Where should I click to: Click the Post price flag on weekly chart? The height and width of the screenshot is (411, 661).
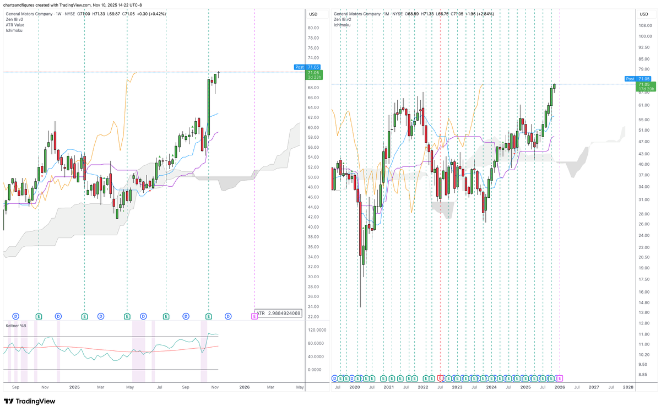(299, 67)
